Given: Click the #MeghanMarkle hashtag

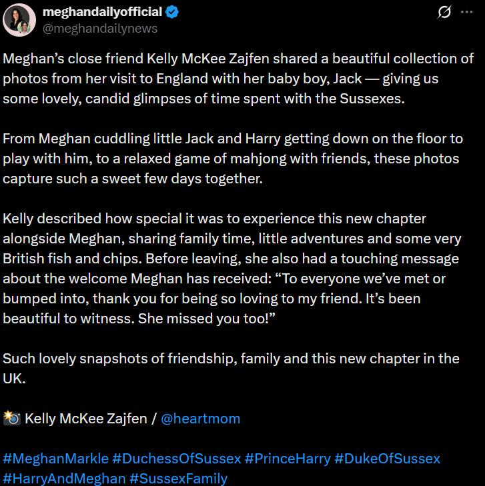Looking at the screenshot, I should (x=55, y=459).
